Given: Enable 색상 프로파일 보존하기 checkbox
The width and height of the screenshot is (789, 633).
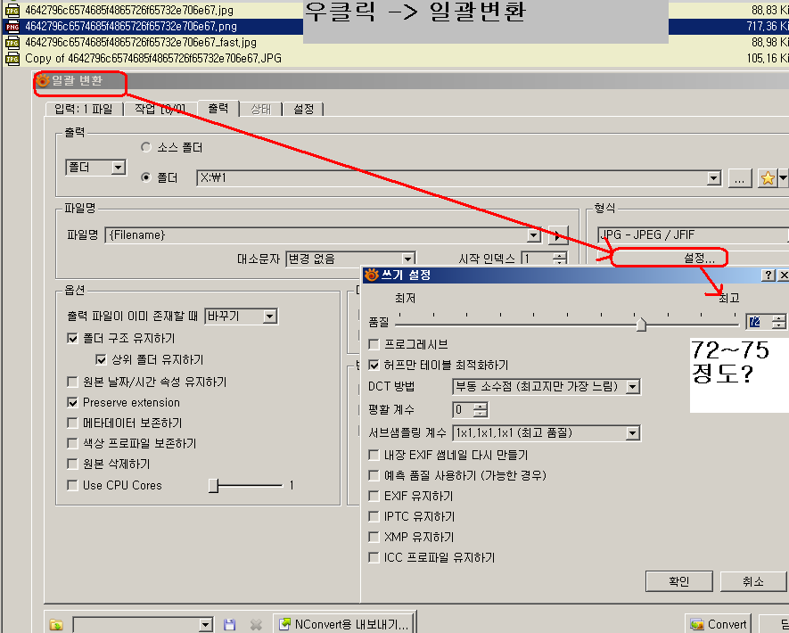Looking at the screenshot, I should click(x=72, y=443).
